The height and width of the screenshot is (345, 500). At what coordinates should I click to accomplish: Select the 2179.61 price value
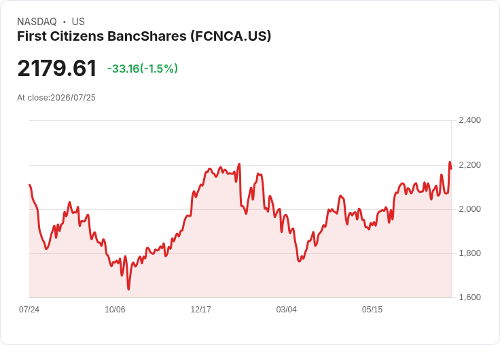(57, 69)
